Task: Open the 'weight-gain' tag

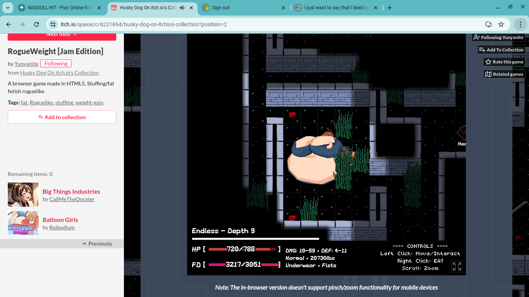Action: (89, 102)
